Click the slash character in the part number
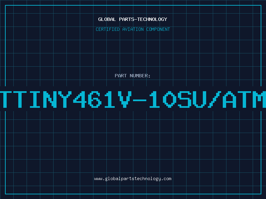 pyautogui.click(x=214, y=99)
